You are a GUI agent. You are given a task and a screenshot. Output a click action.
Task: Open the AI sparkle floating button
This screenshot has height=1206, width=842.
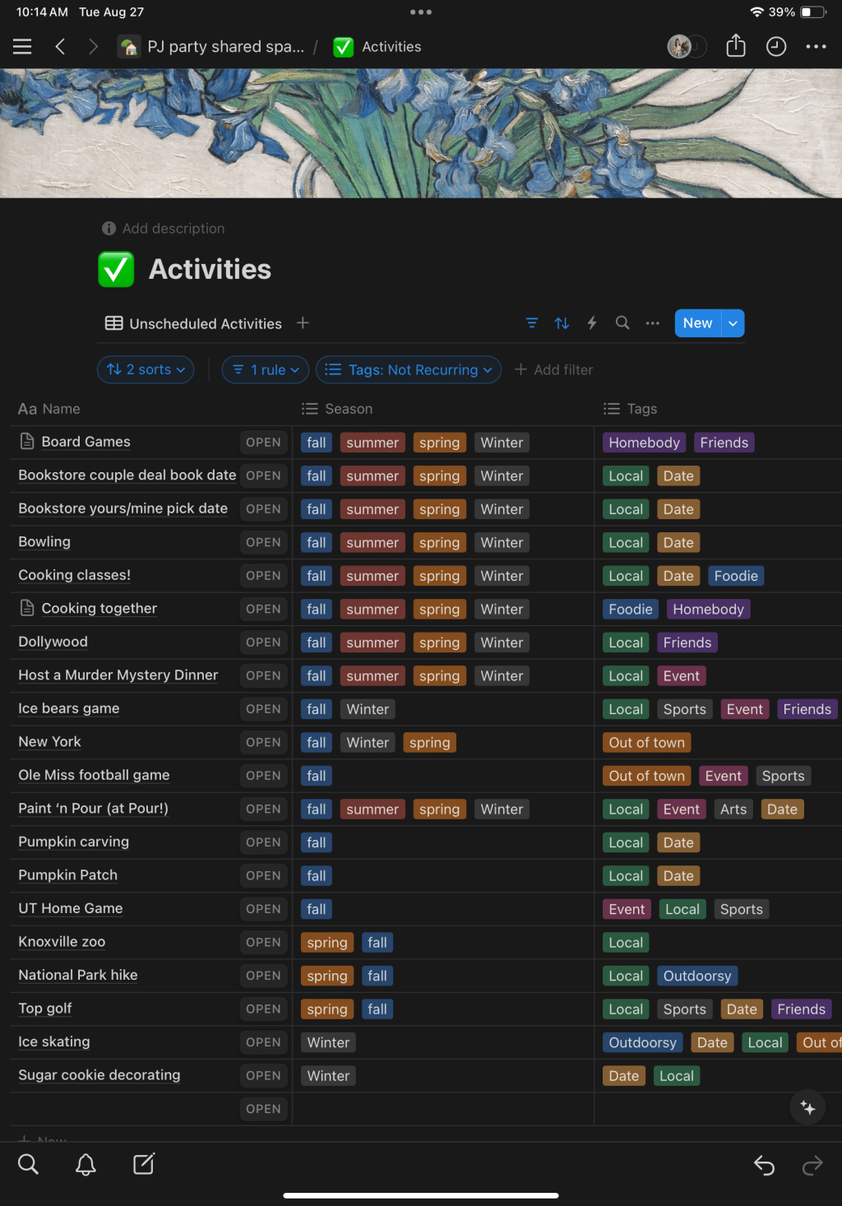coord(807,1107)
